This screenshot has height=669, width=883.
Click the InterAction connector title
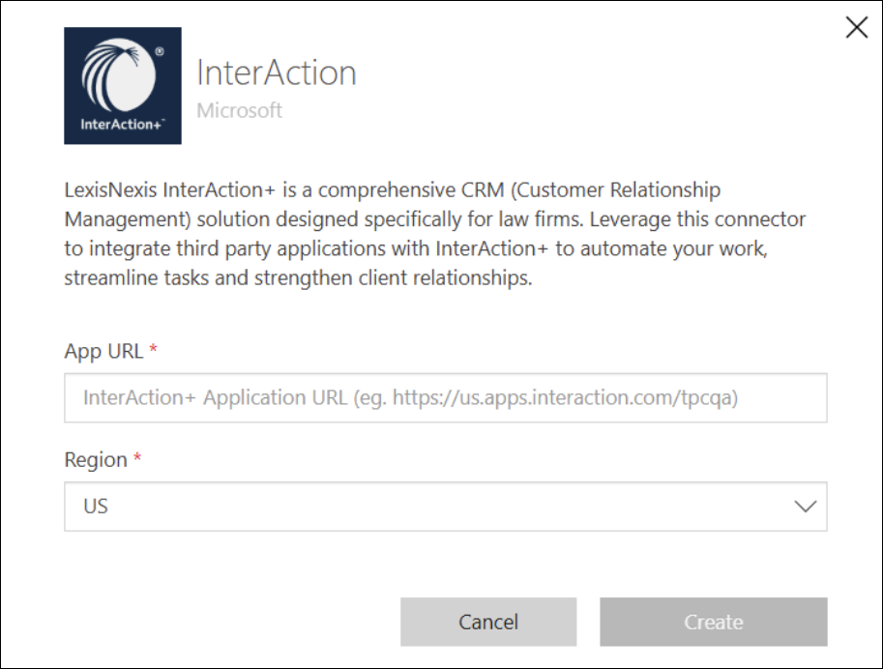point(277,73)
